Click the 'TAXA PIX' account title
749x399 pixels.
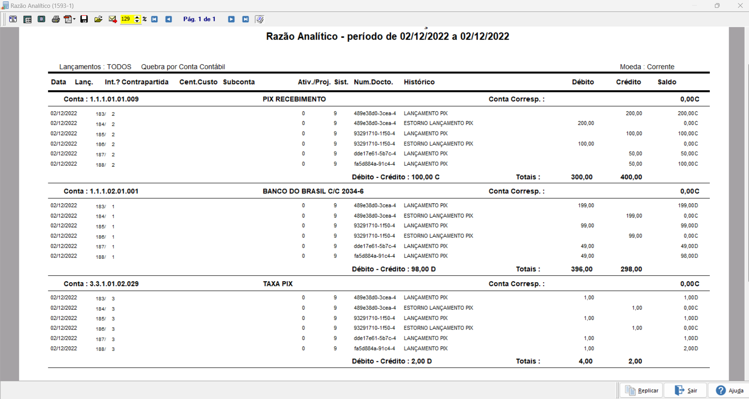click(x=278, y=284)
